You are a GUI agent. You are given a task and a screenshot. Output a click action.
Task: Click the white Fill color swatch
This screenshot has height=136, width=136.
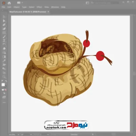[3, 85]
